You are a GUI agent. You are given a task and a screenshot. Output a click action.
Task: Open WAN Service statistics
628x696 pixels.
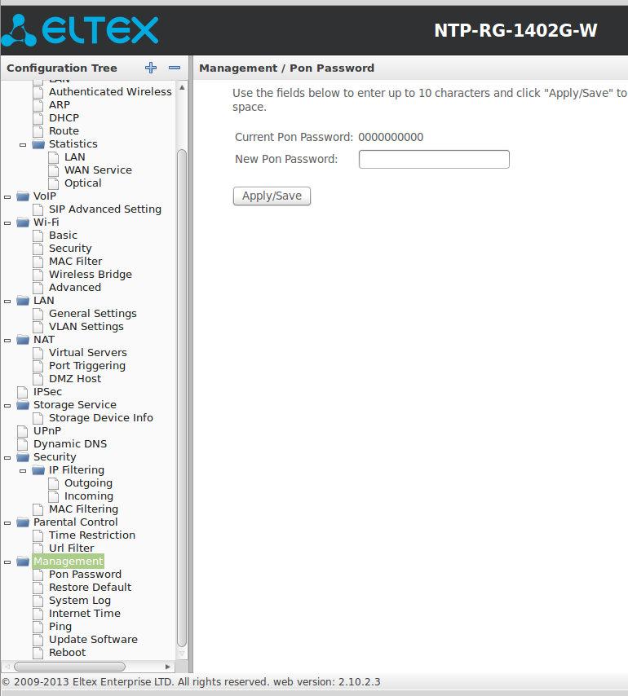[x=98, y=170]
